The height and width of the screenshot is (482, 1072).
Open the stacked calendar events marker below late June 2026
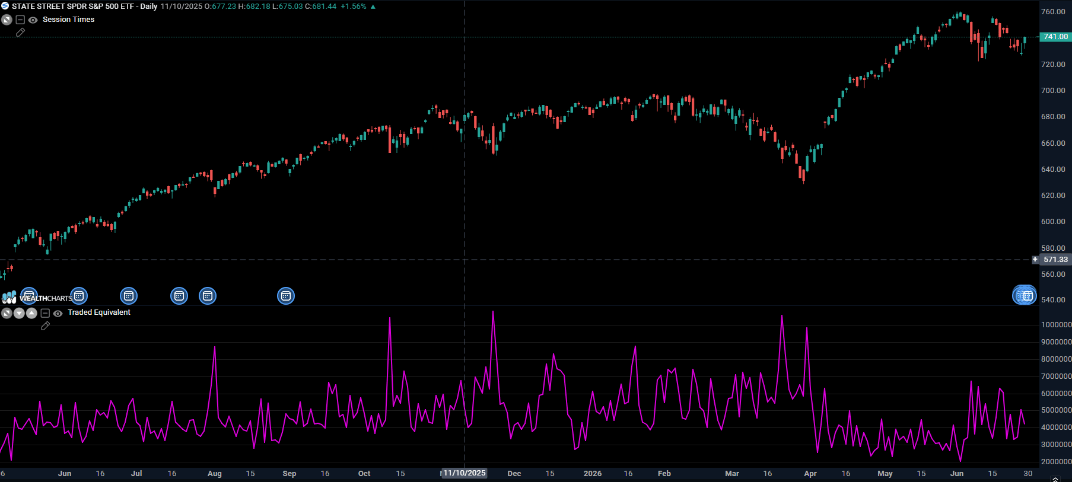pos(1025,295)
